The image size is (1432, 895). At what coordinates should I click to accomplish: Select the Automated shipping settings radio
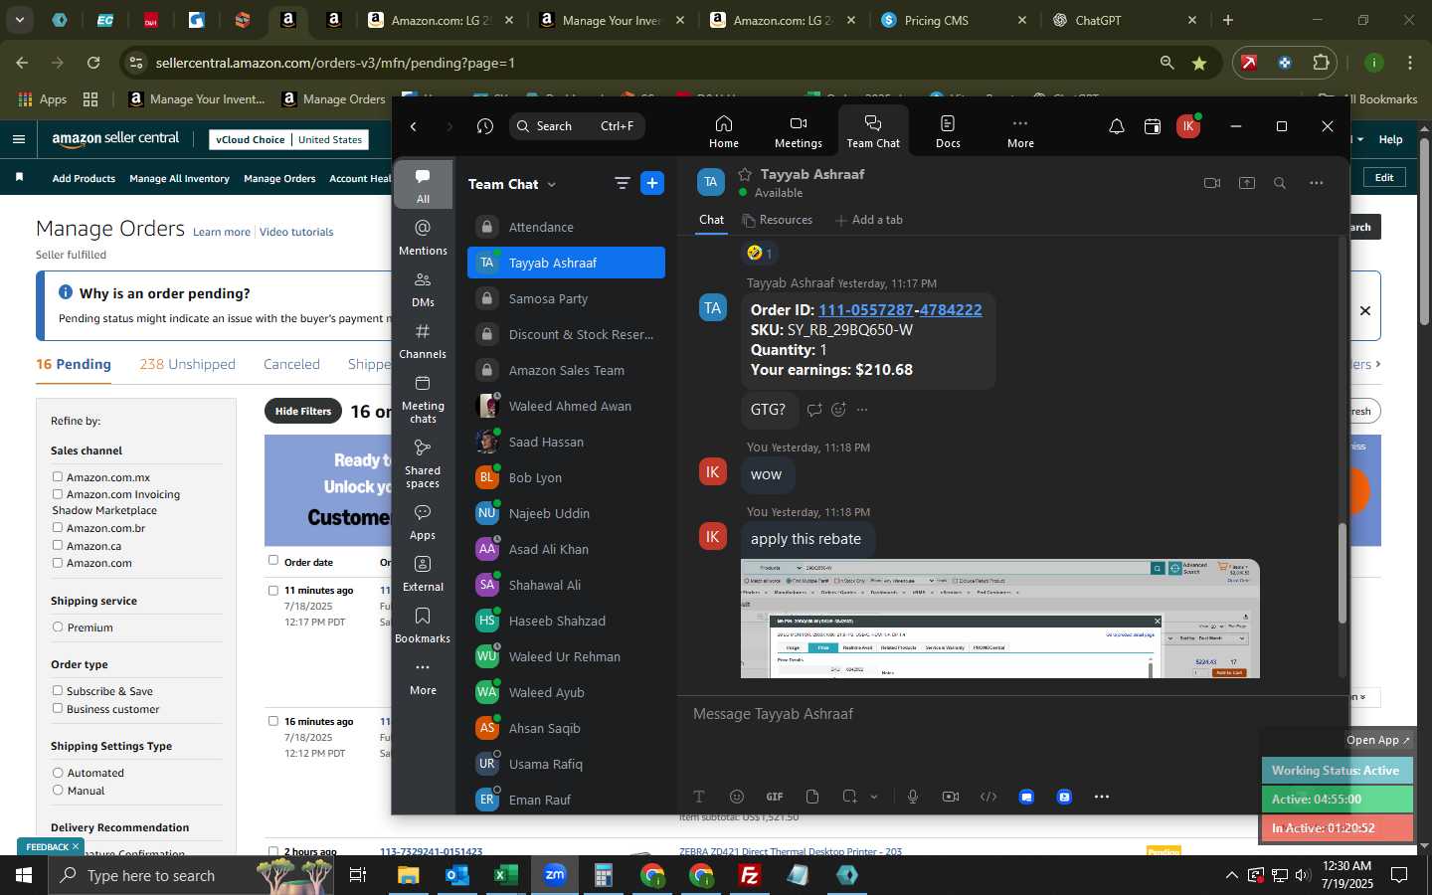(x=58, y=773)
